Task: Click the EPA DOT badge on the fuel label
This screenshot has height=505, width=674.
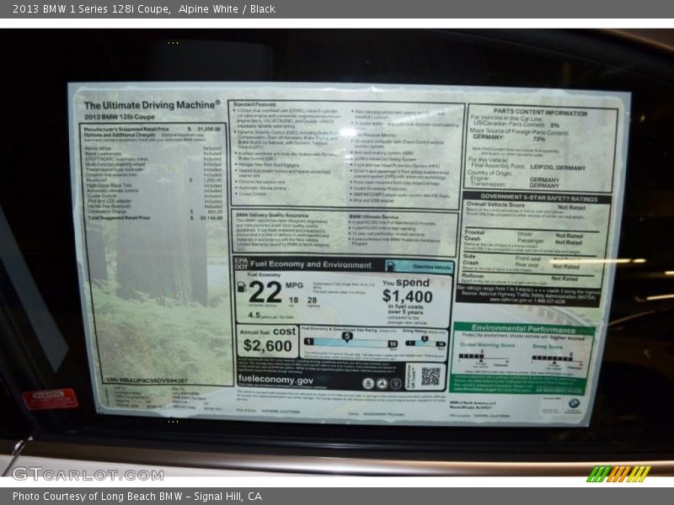Action: click(x=241, y=263)
